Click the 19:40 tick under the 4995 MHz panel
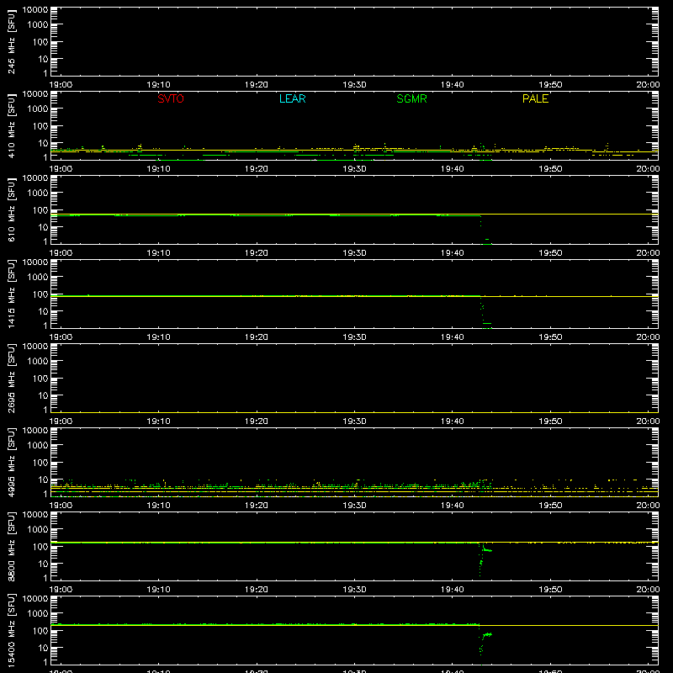Viewport: 673px width, 673px height. (x=453, y=506)
